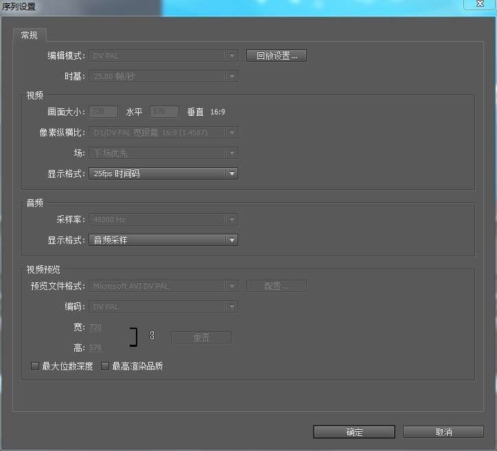Enable the 最大位数深度 checkbox
The height and width of the screenshot is (451, 497).
point(35,366)
